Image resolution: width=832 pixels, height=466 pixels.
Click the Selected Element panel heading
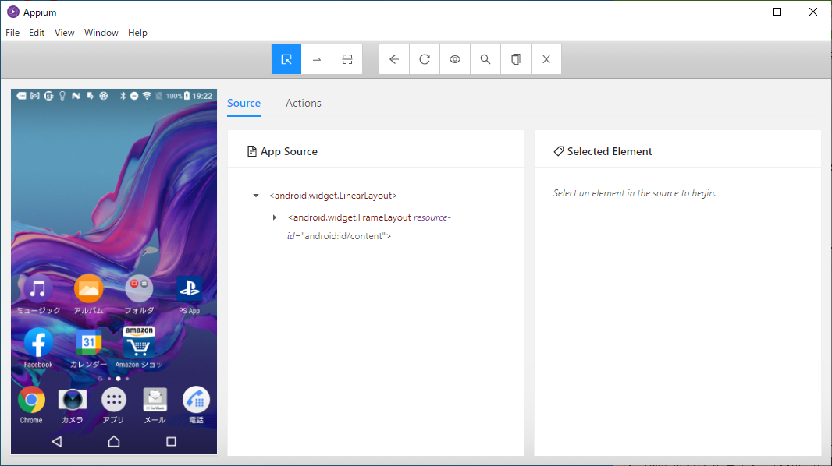pos(603,151)
